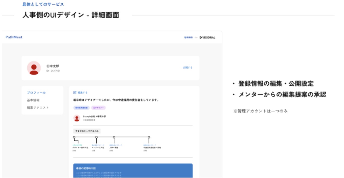Image resolution: width=344 pixels, height=178 pixels.
Task: Click the Example会社 AI事業本部 company text
Action: click(x=95, y=117)
